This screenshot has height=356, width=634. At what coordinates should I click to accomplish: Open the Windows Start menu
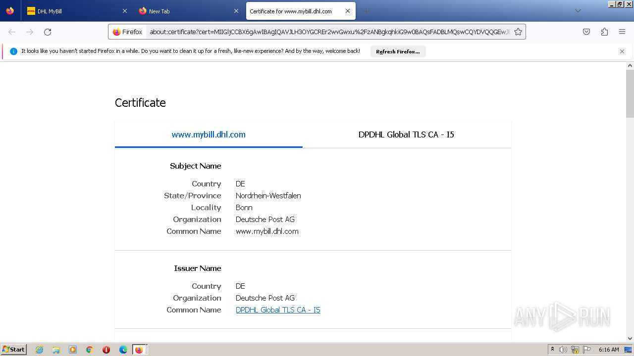tap(13, 350)
